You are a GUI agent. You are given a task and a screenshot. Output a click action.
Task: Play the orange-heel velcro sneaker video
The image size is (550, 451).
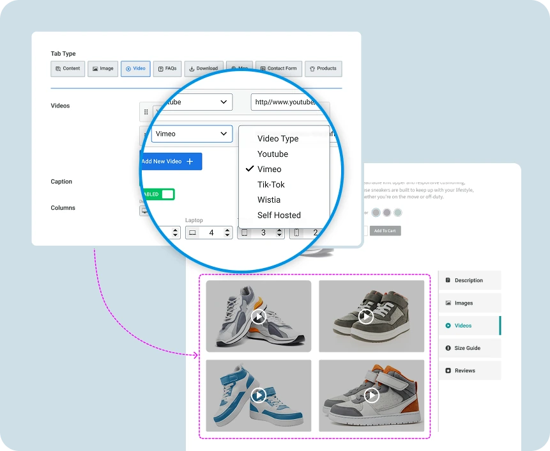tap(371, 395)
